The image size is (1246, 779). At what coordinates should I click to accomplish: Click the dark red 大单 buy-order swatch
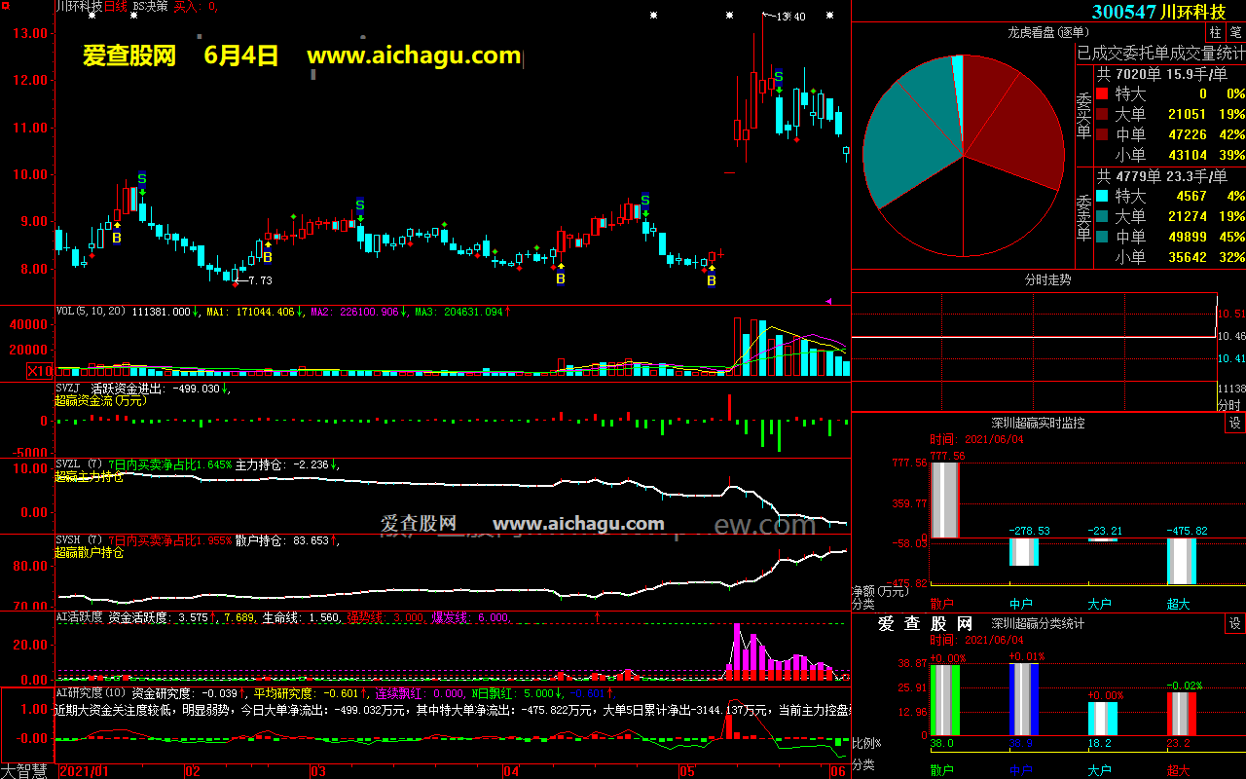[x=1102, y=114]
